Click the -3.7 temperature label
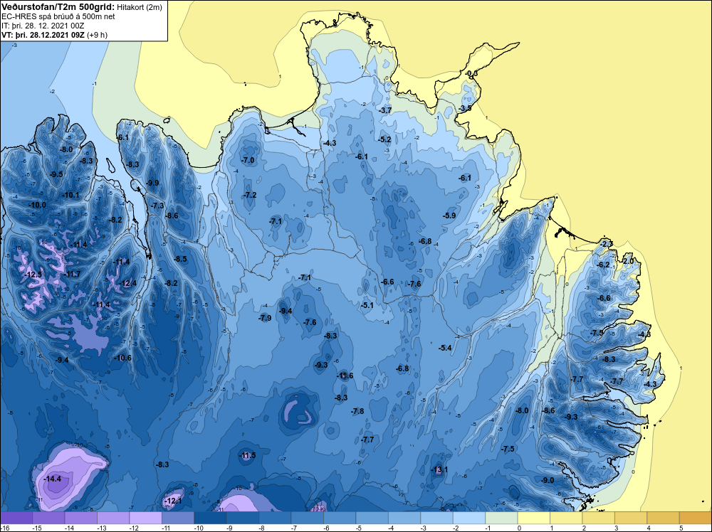 pyautogui.click(x=385, y=110)
